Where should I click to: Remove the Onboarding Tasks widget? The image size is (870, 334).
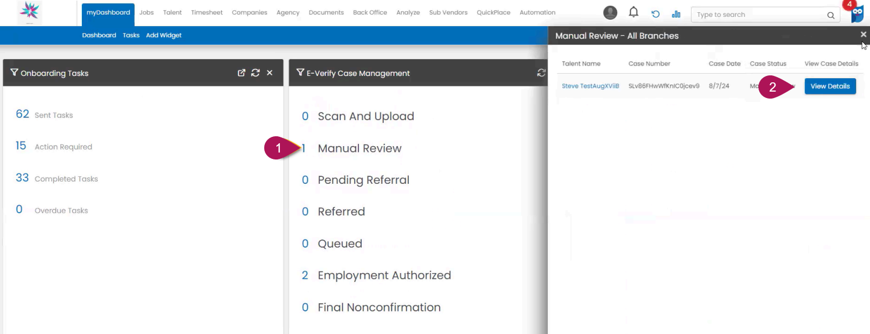coord(269,73)
